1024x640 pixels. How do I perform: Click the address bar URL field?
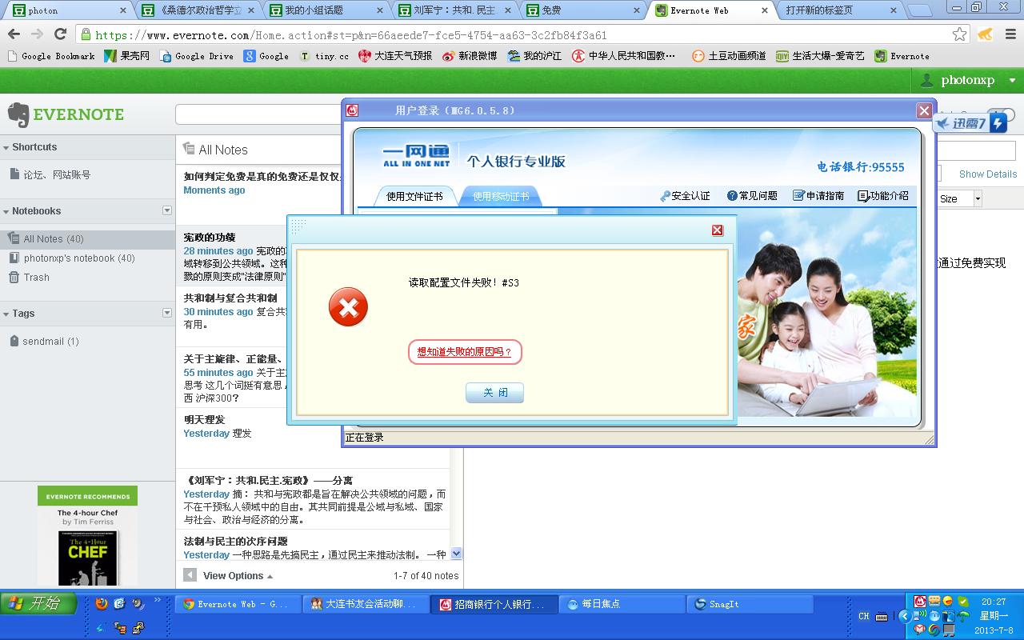512,35
